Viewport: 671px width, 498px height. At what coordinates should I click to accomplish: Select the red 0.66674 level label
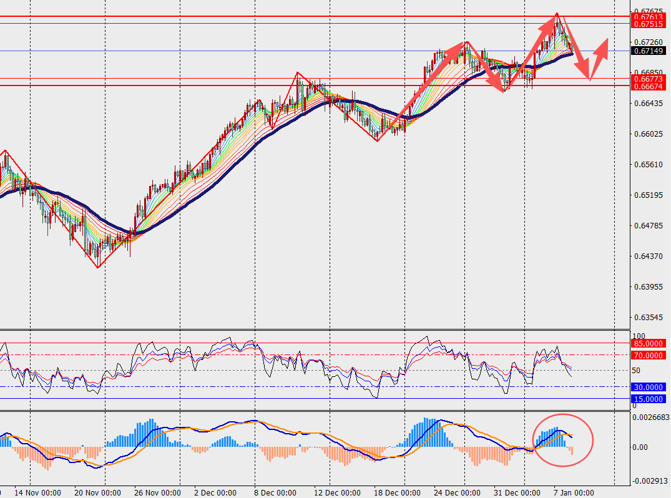(649, 86)
